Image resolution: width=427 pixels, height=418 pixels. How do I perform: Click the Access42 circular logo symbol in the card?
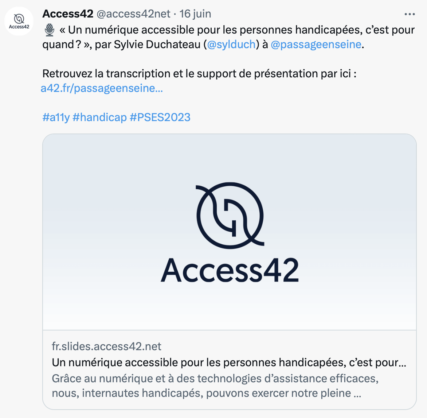(230, 215)
